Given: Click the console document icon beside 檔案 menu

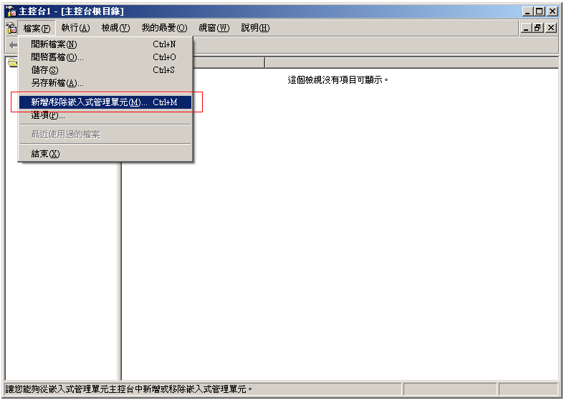Looking at the screenshot, I should pos(11,28).
